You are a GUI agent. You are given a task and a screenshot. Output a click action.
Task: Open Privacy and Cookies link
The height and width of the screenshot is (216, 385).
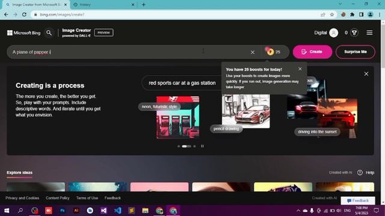(22, 198)
